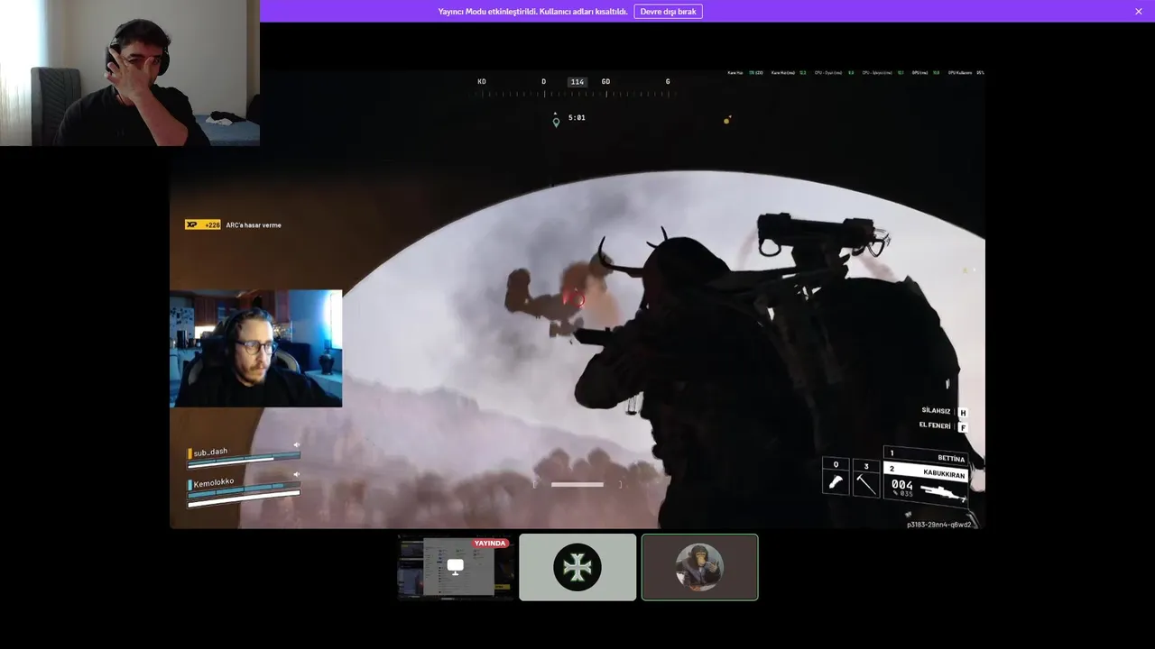Screen dimensions: 1155x649
Task: Click the sub_dash teammate name
Action: pos(210,452)
